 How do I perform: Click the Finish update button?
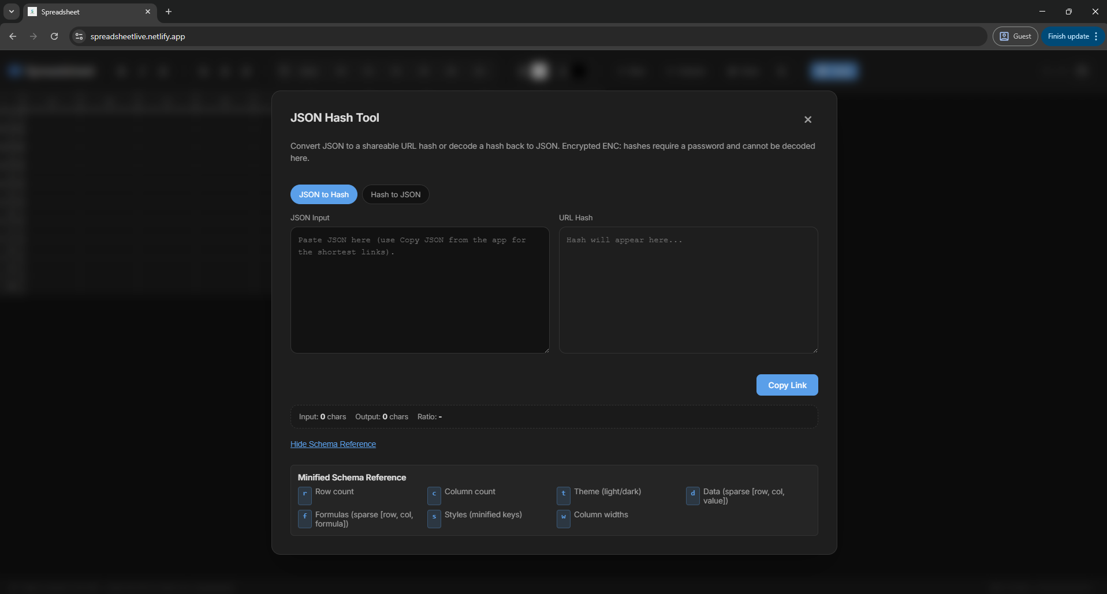click(1068, 36)
